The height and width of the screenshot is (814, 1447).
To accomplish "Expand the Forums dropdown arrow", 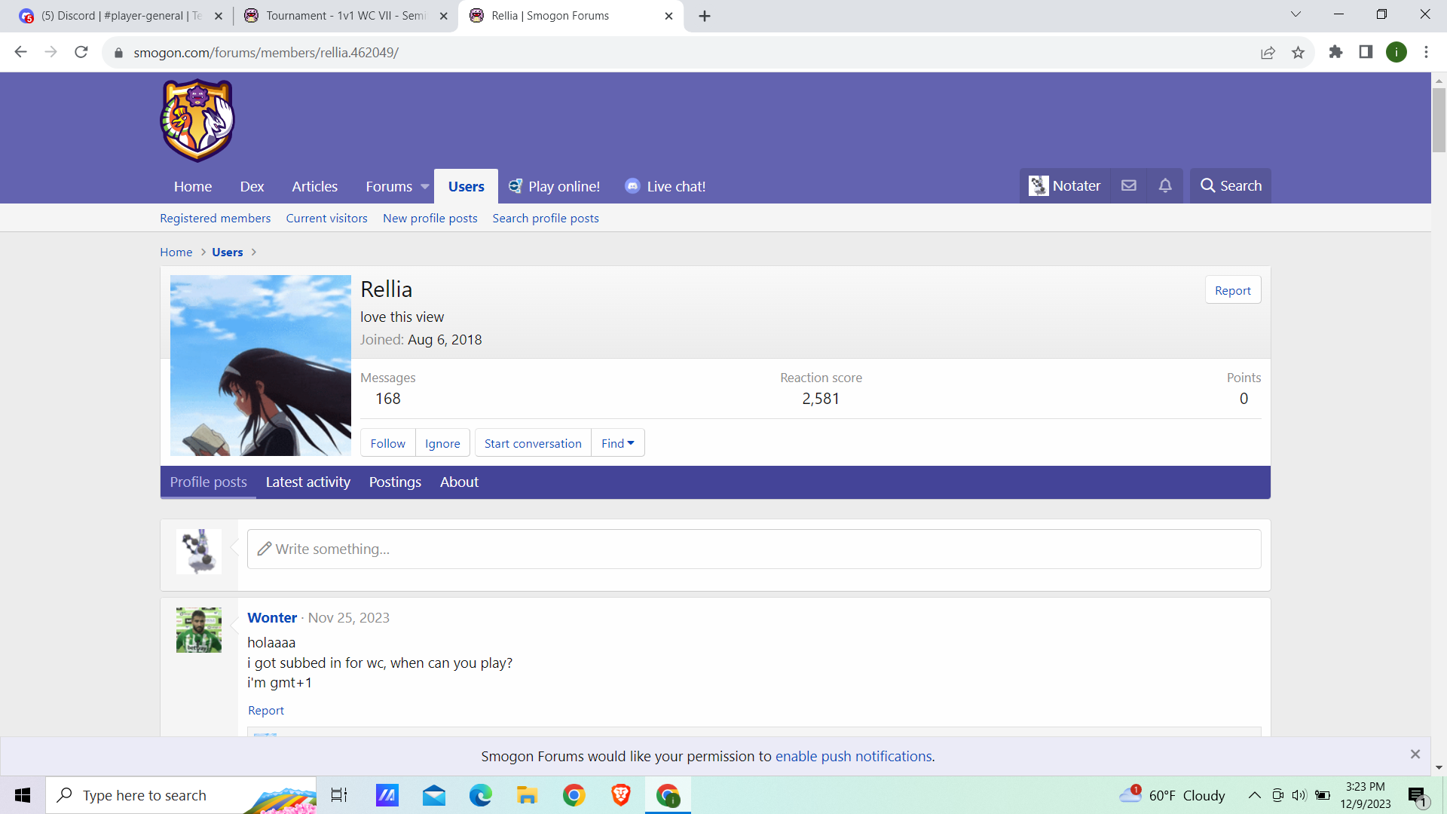I will (425, 187).
